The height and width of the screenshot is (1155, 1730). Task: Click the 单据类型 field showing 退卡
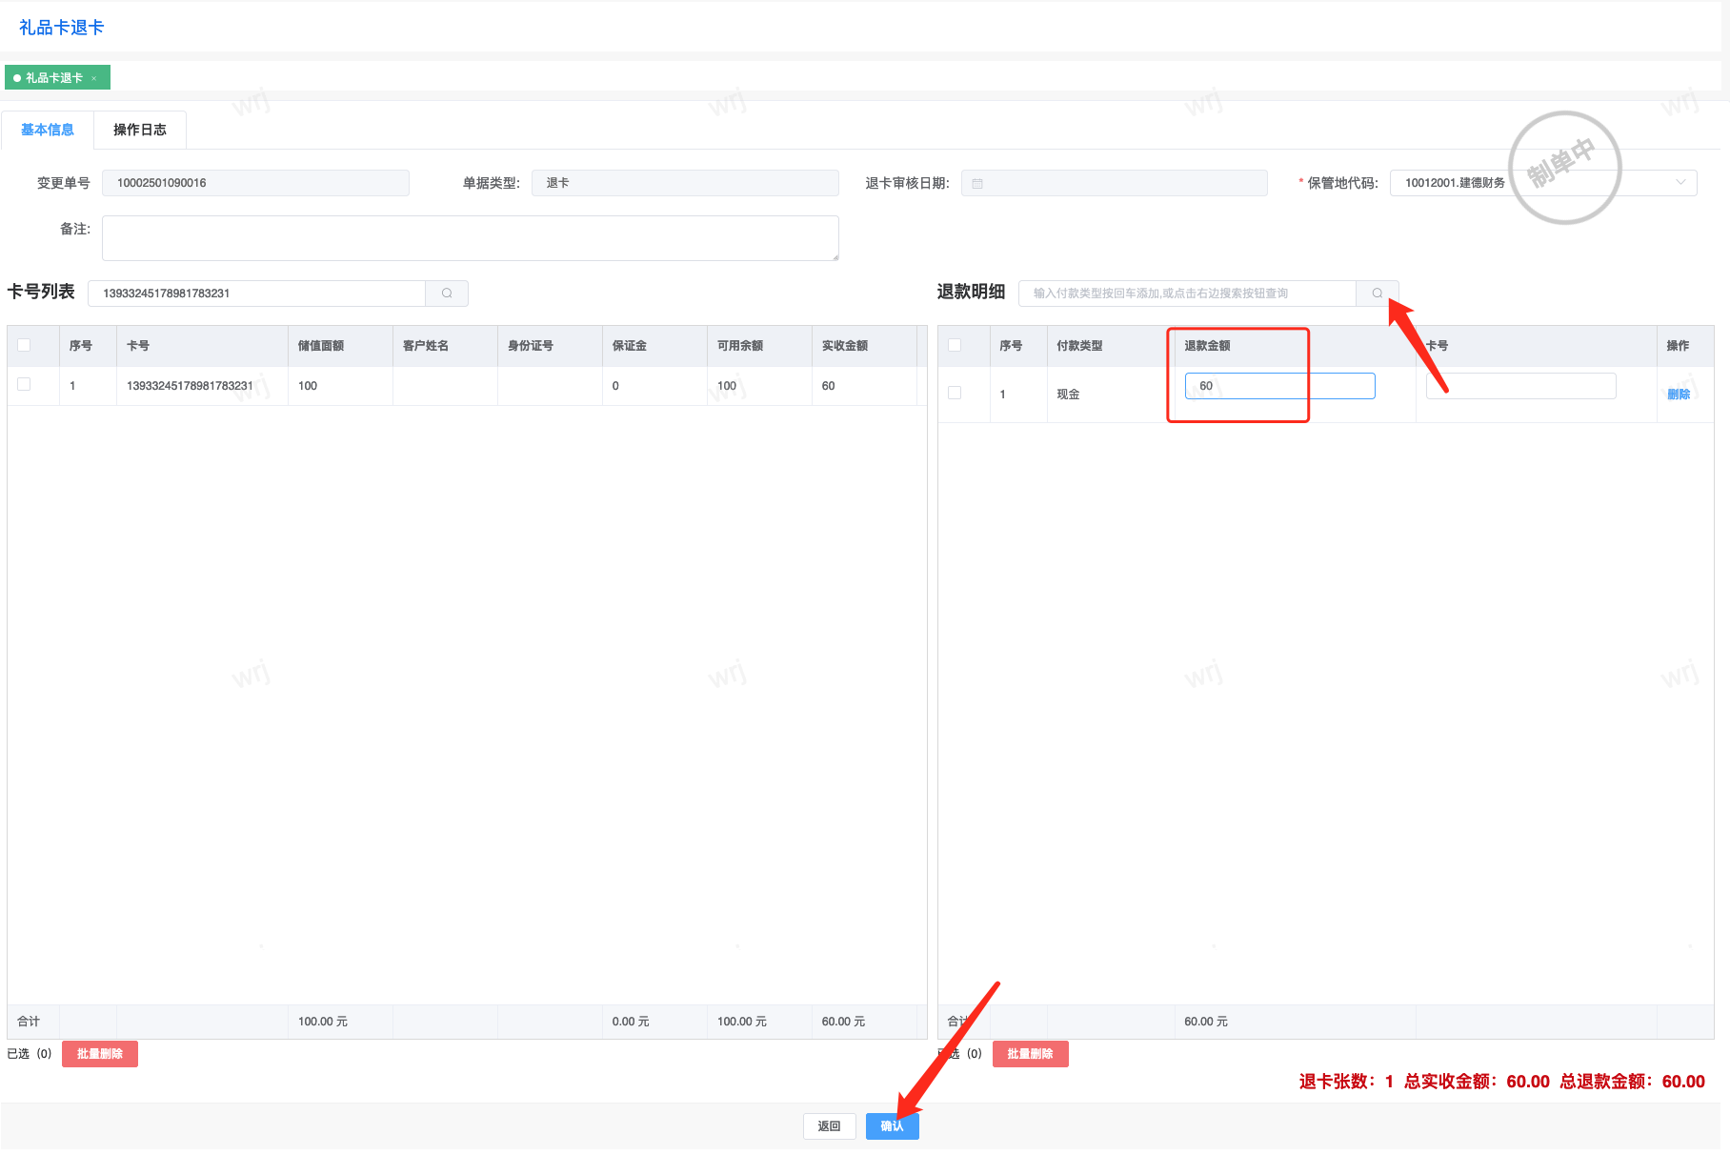pos(686,183)
